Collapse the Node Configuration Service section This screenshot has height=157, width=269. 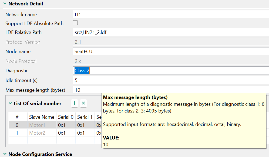click(5, 154)
